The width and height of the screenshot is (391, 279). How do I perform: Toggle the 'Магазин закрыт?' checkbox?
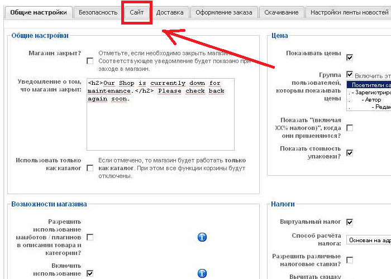tap(90, 61)
